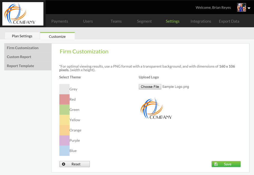The height and width of the screenshot is (175, 254).
Task: Open the Integrations page
Action: [201, 21]
